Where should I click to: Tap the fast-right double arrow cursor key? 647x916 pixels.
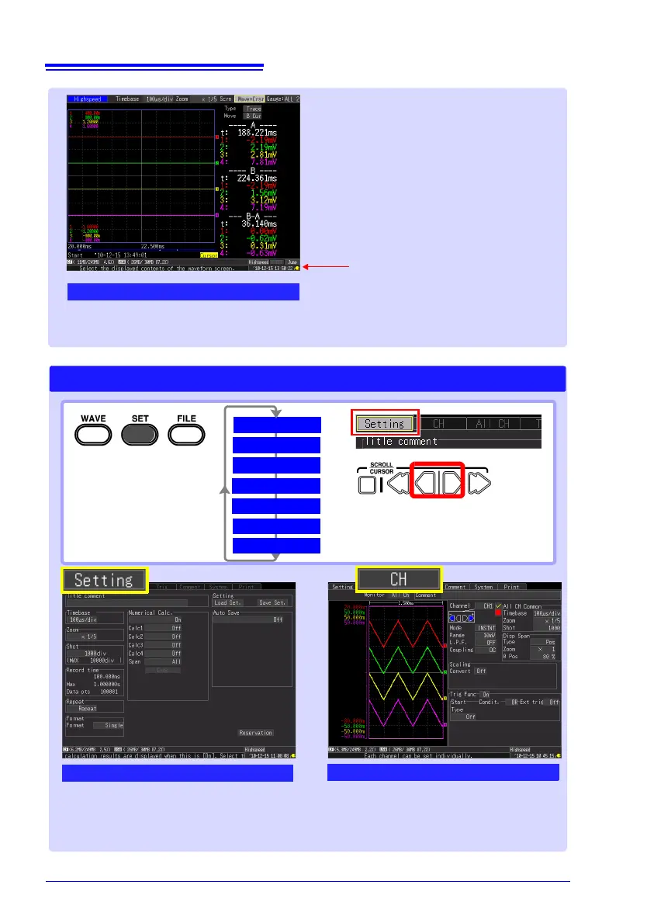[x=479, y=484]
